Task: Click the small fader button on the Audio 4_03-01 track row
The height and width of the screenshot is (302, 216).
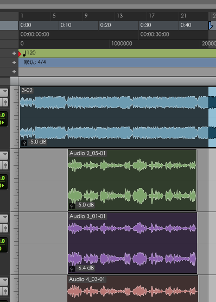Action: click(5, 291)
